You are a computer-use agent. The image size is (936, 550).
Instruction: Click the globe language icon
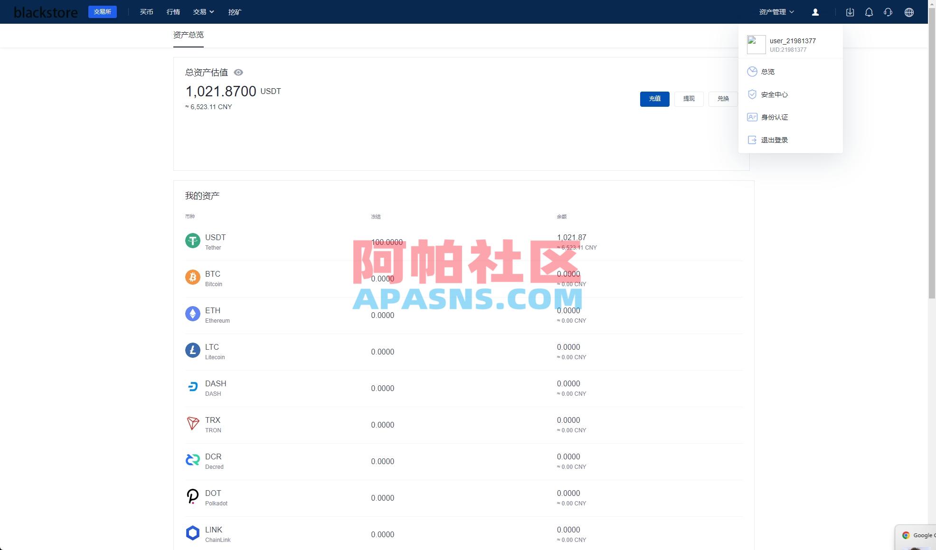pos(908,12)
